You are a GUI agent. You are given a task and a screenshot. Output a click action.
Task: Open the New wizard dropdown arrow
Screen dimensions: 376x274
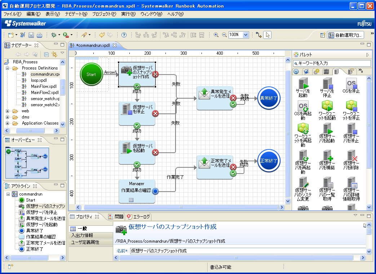tap(16, 35)
